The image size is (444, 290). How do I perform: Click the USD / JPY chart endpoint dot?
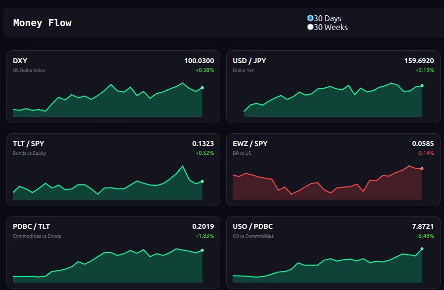(x=422, y=86)
